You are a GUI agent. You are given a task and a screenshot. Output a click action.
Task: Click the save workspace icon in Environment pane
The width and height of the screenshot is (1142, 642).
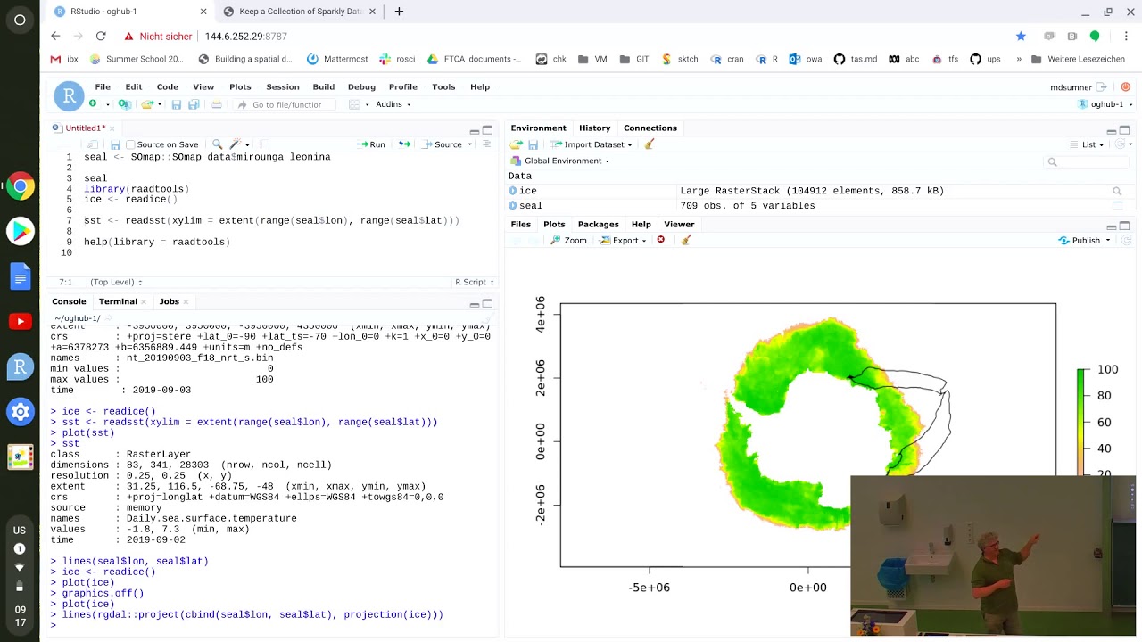pyautogui.click(x=533, y=144)
